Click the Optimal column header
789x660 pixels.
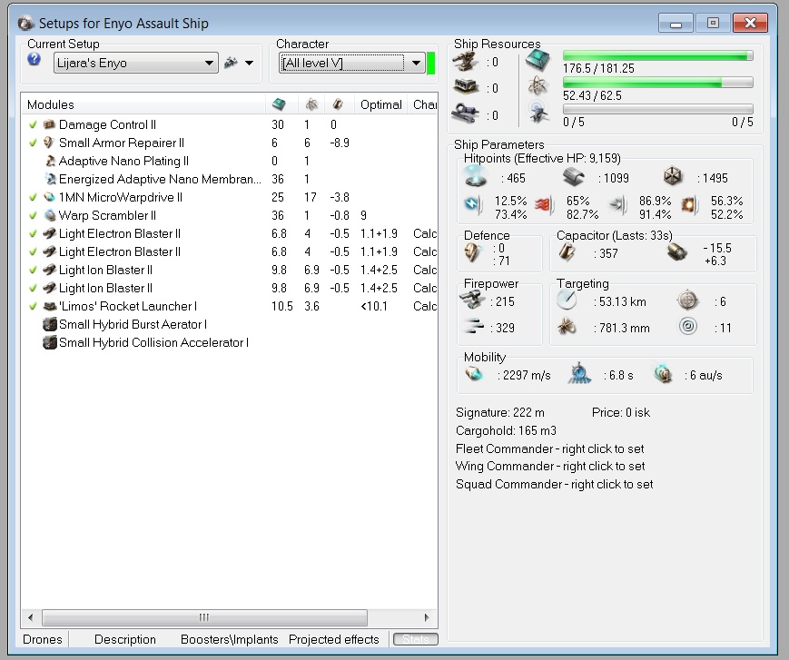[x=381, y=104]
